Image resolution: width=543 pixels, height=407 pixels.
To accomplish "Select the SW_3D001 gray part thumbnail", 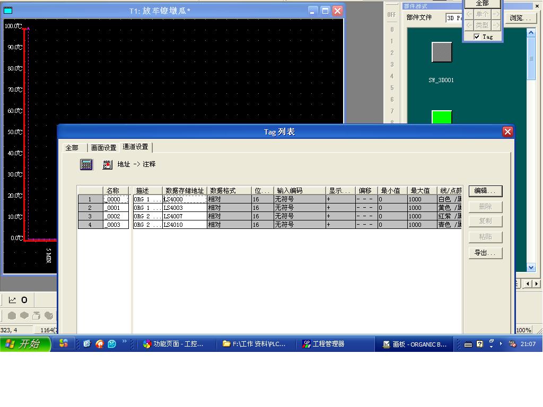I will (x=441, y=52).
